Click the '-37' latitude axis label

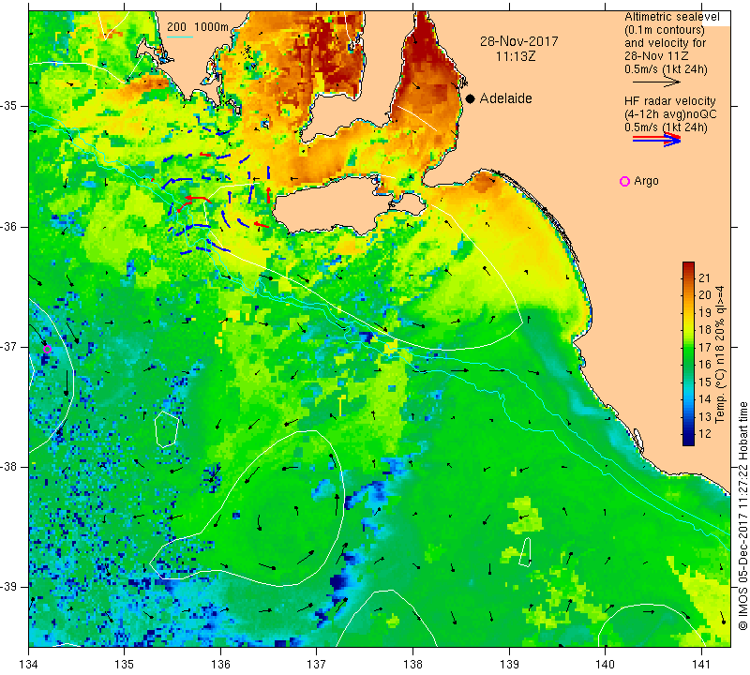pyautogui.click(x=8, y=346)
